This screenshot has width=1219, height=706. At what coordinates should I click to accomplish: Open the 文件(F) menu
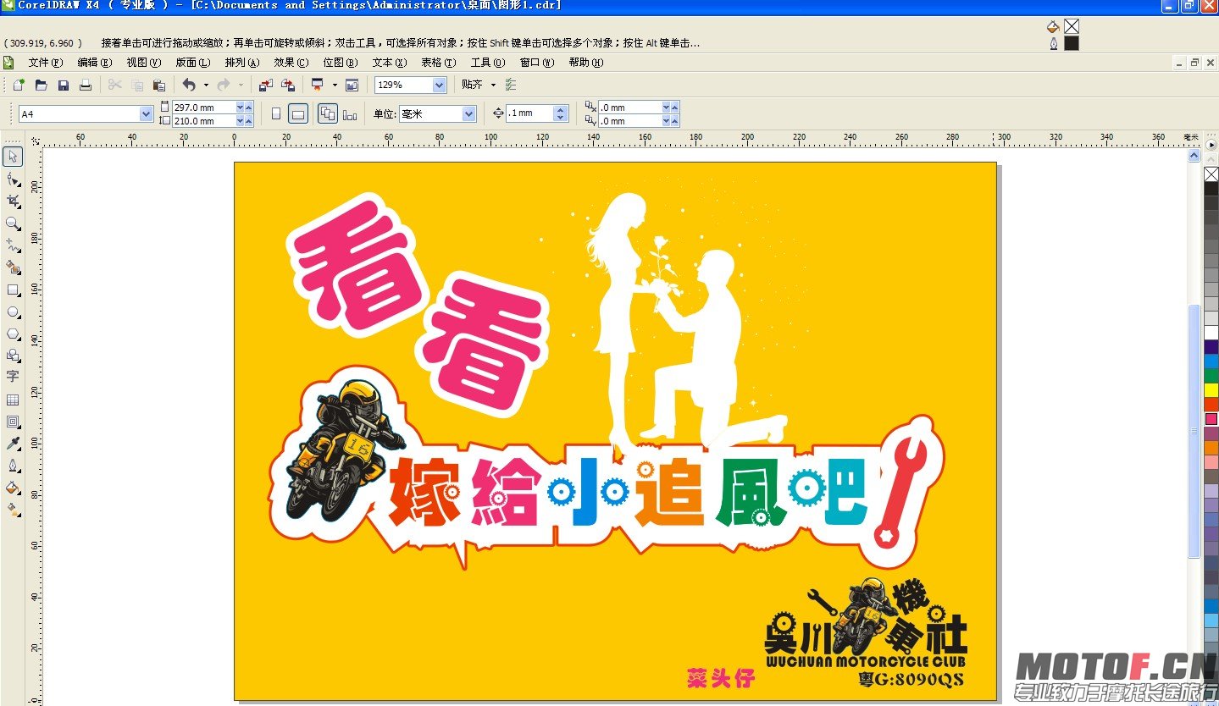click(x=46, y=63)
